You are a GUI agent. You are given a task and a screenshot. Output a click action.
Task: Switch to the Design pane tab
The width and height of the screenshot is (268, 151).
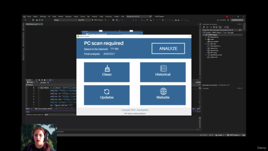click(x=30, y=82)
